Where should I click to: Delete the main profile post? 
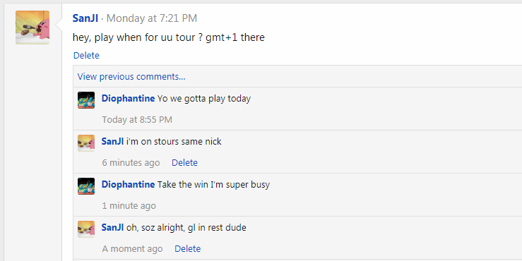click(x=86, y=55)
